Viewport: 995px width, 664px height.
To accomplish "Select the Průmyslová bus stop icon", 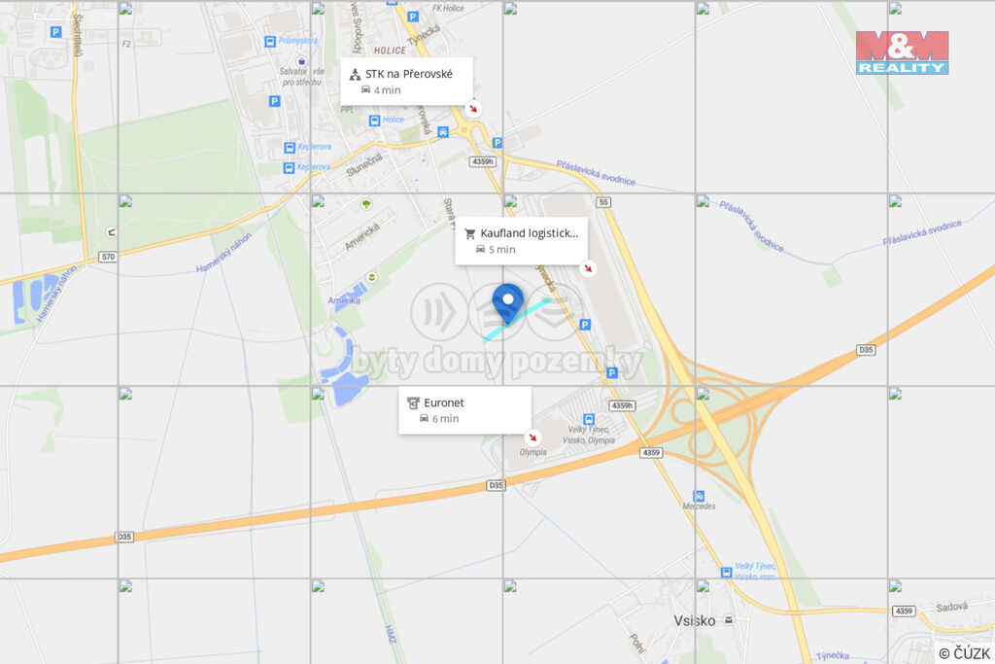I will point(270,42).
